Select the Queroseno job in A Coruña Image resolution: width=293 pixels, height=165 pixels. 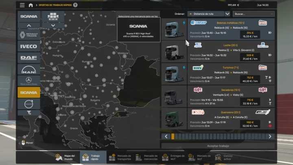point(231,119)
